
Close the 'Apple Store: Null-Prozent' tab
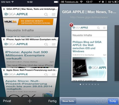pos(4,70)
